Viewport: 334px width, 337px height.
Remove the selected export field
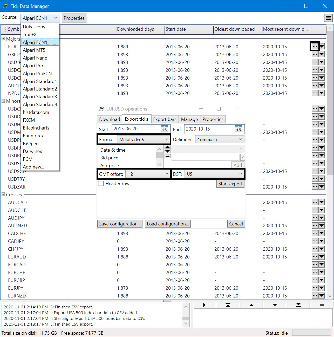point(167,156)
